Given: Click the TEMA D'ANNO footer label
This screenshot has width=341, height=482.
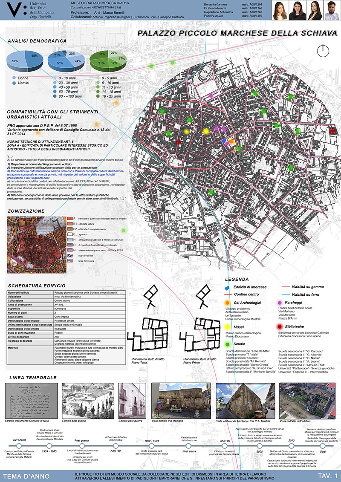Looking at the screenshot, I should pos(26,476).
